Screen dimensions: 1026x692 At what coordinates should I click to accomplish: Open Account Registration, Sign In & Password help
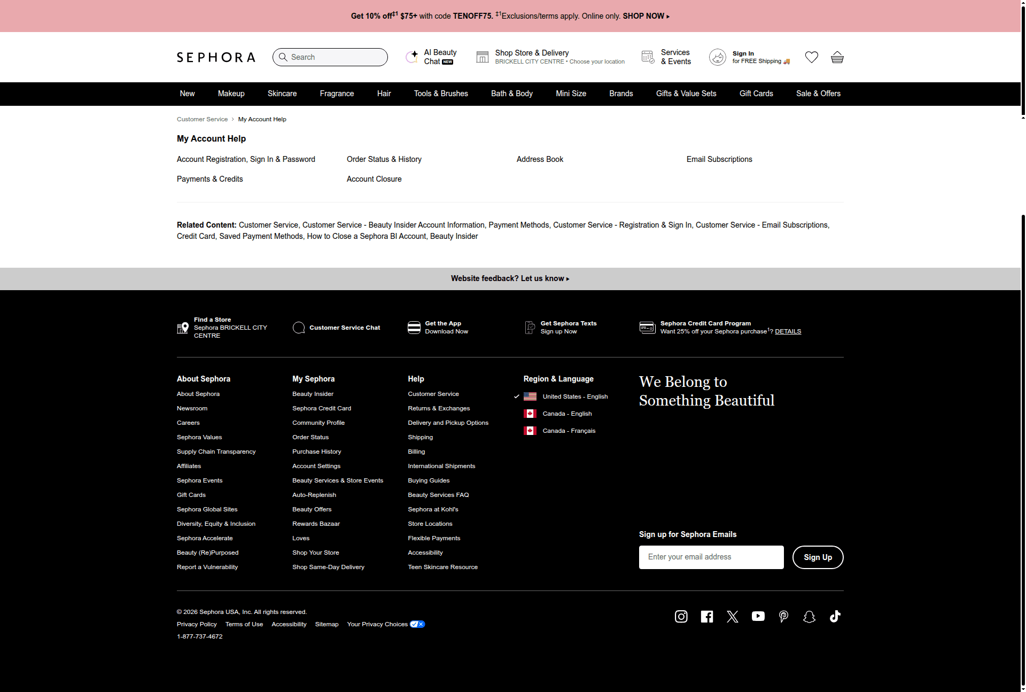point(246,159)
